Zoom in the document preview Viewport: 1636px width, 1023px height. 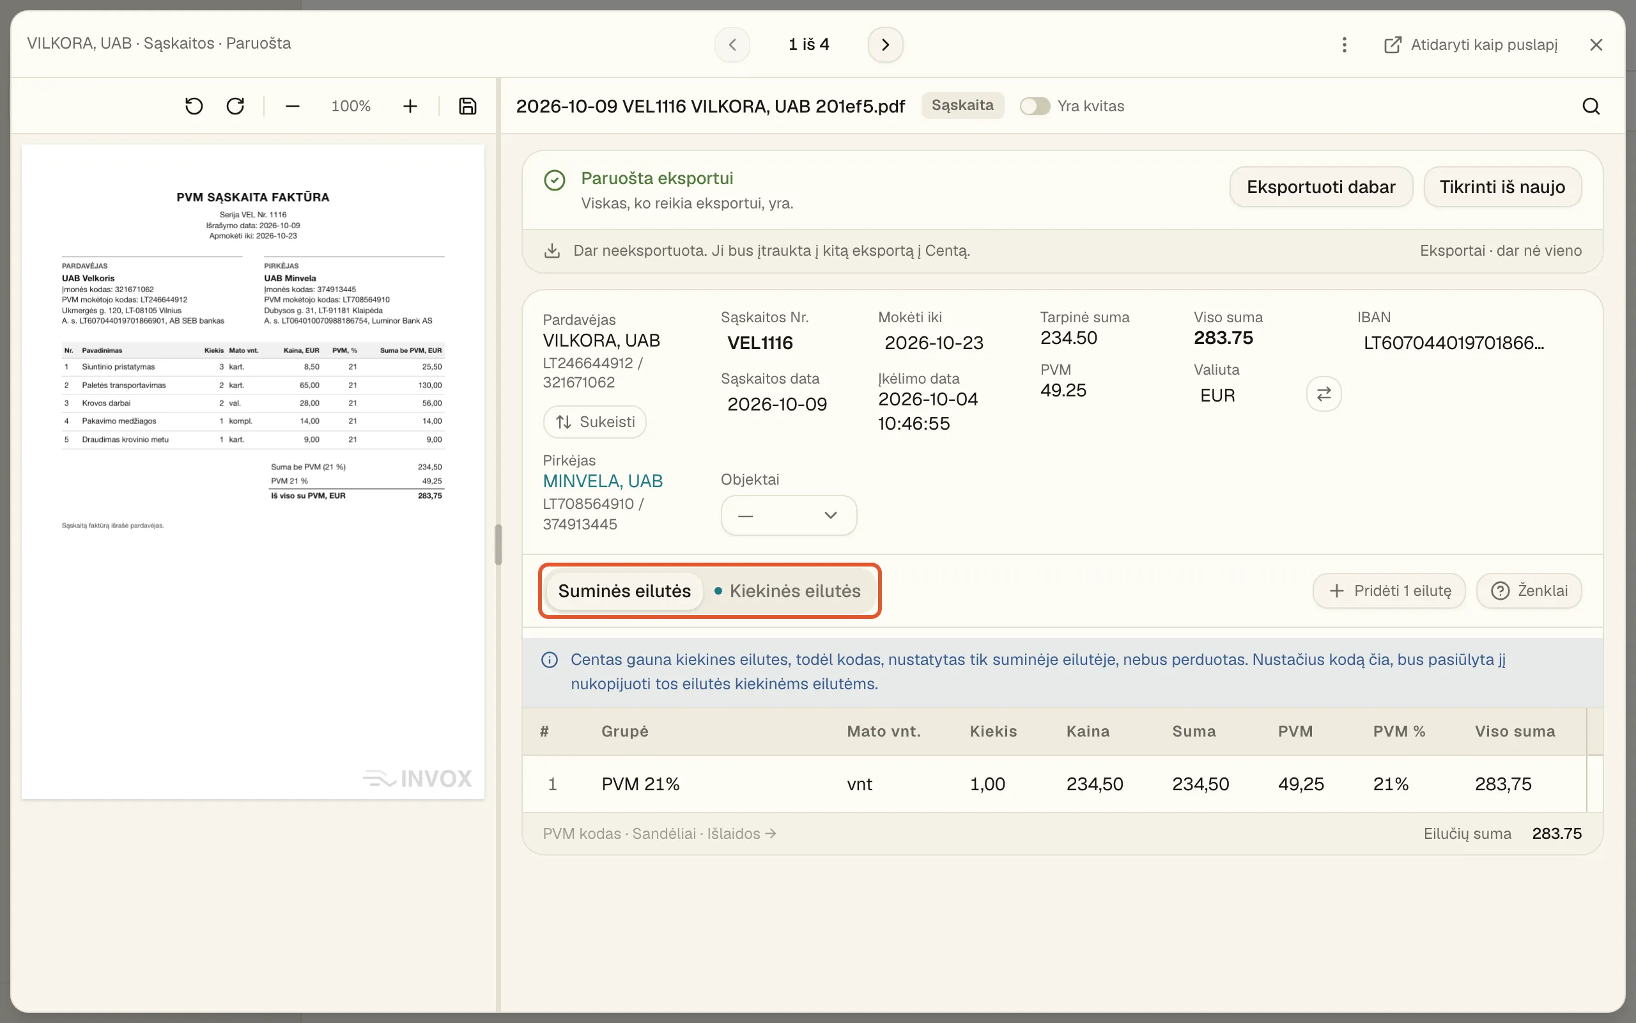click(410, 106)
